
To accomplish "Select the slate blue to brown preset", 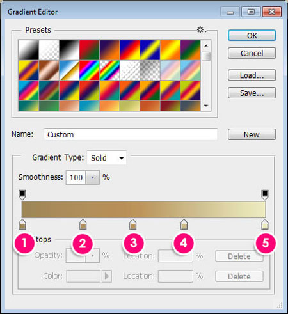I will pyautogui.click(x=191, y=106).
